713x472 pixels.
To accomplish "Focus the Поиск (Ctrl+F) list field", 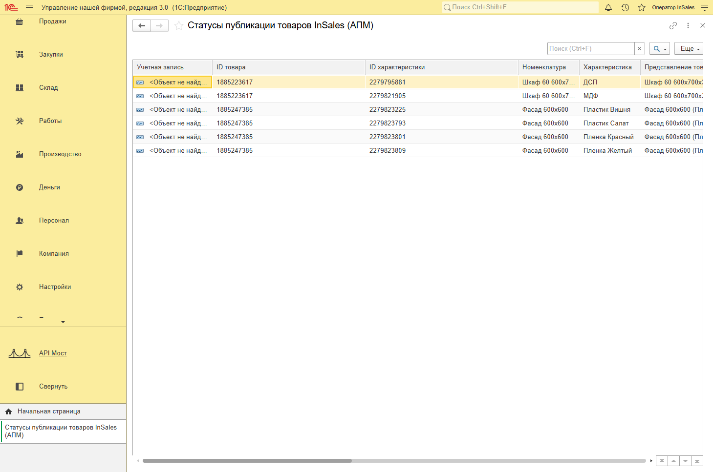I will tap(591, 49).
